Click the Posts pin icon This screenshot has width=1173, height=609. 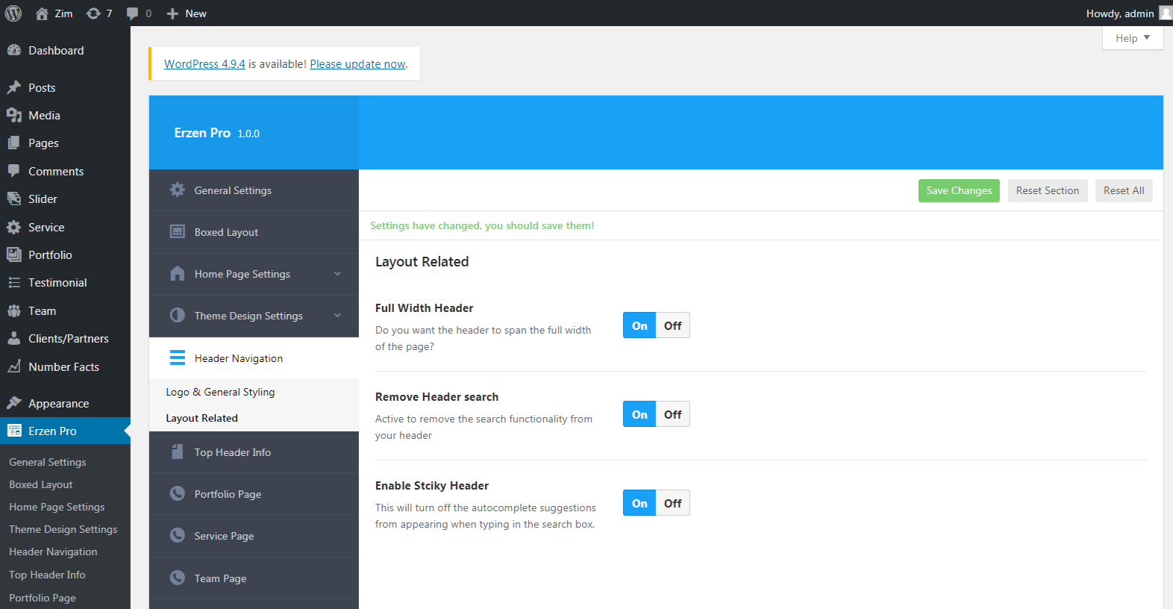(x=13, y=87)
